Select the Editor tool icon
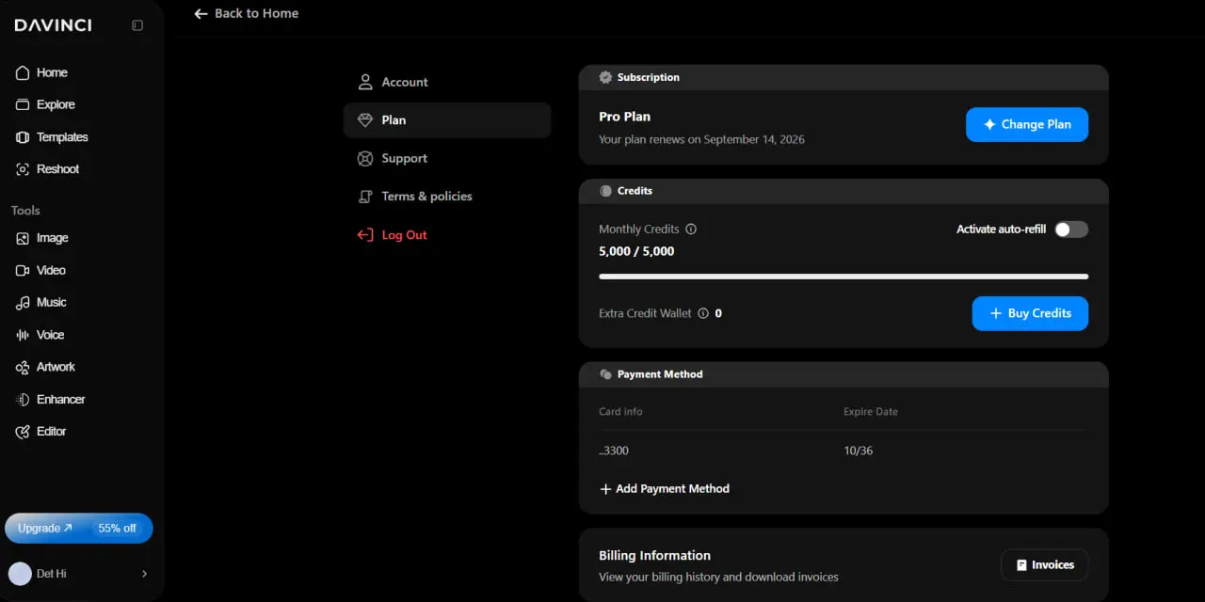The image size is (1205, 602). 23,432
